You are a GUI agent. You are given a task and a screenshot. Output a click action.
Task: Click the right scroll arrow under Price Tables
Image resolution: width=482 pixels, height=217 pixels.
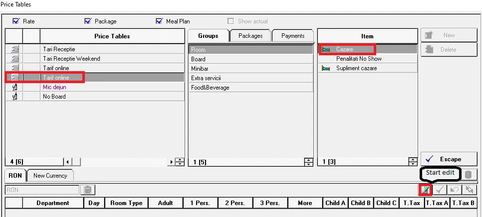tap(172, 162)
